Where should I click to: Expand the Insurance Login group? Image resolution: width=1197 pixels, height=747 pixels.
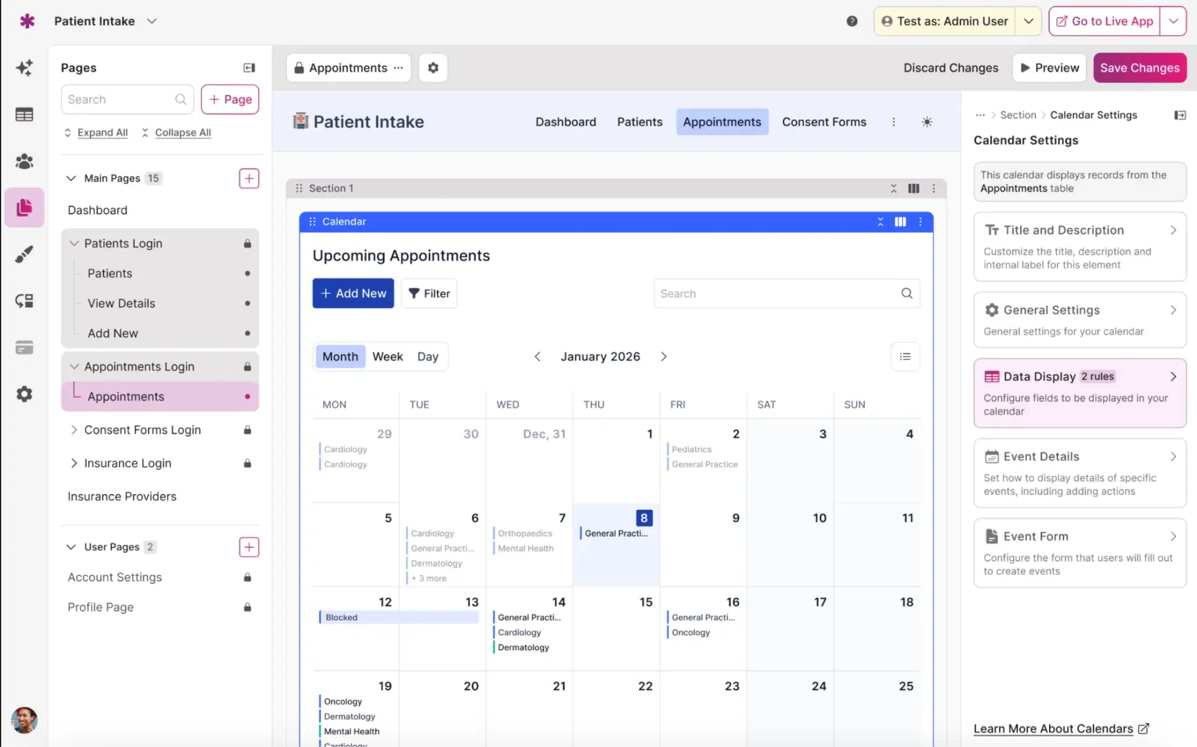tap(74, 463)
